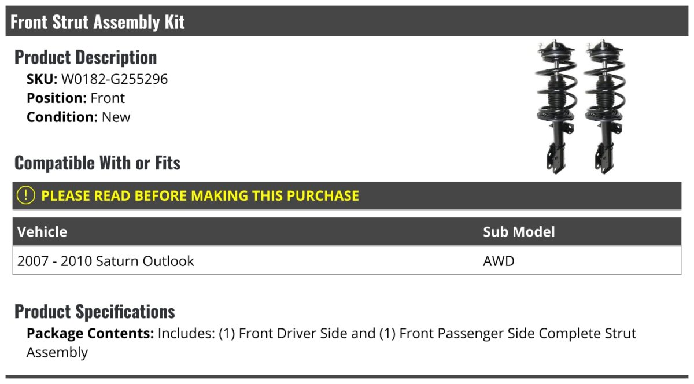Click the yellow exclamation warning icon
Screen dimensions: 694x384
[x=26, y=195]
